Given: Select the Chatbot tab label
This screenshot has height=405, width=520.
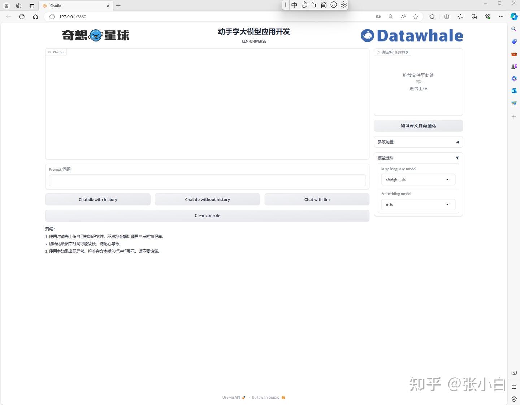Looking at the screenshot, I should point(56,52).
